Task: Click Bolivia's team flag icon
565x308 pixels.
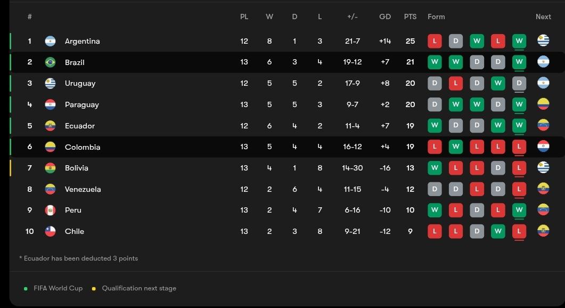Action: [x=50, y=168]
